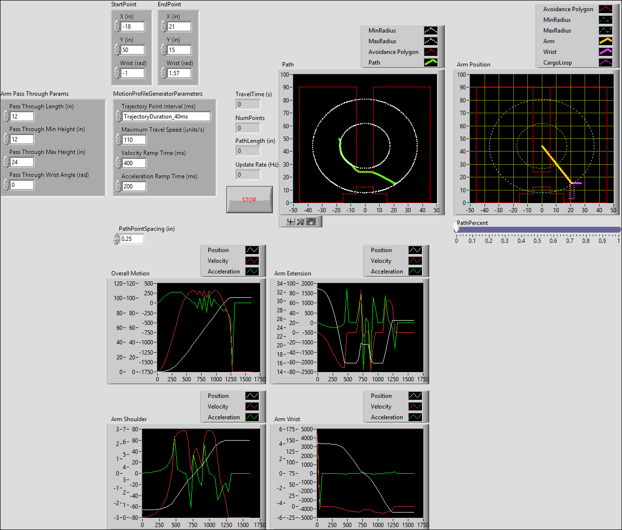
Task: Select the crosshair cursor tool under Path graph
Action: 290,222
